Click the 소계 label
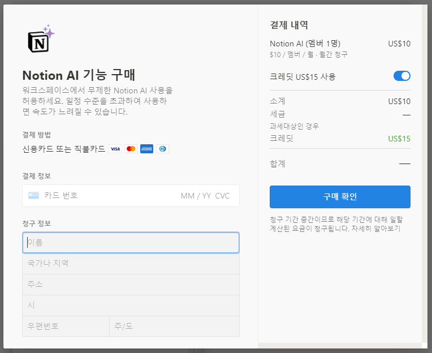 (278, 101)
